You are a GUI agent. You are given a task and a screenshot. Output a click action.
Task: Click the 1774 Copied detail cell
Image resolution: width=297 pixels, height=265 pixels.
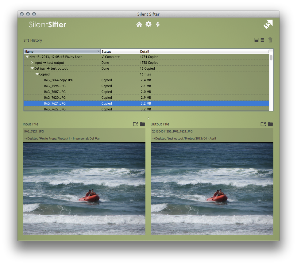click(x=149, y=57)
